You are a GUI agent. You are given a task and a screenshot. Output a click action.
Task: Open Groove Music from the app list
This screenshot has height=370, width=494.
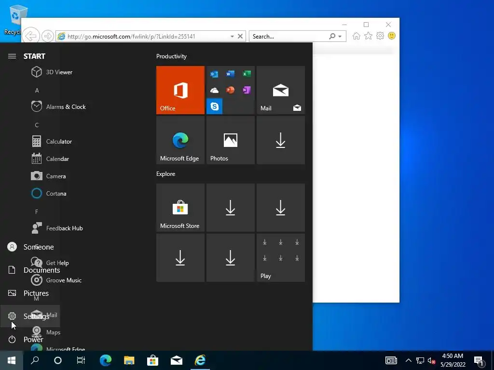[63, 280]
